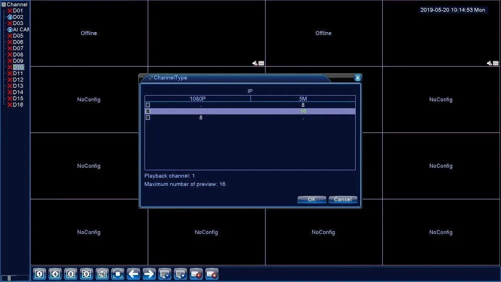Select the 8-channel split view
The height and width of the screenshot is (282, 501).
71,274
